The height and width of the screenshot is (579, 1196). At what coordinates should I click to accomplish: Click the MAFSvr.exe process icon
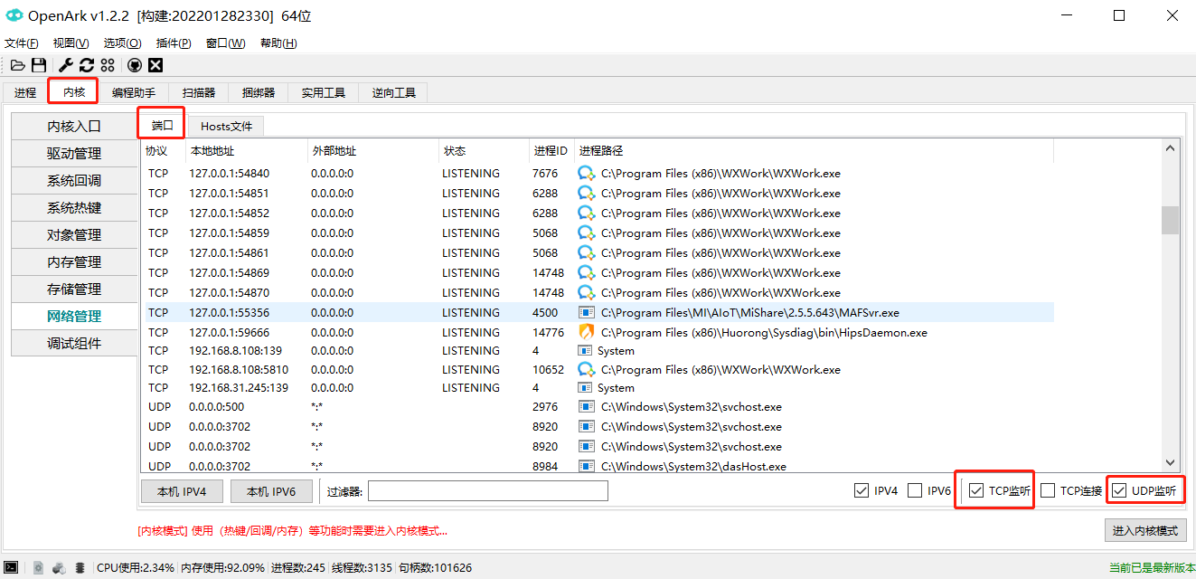pyautogui.click(x=587, y=312)
